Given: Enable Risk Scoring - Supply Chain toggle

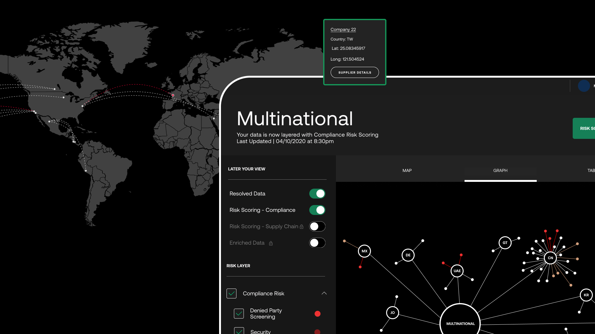Looking at the screenshot, I should (x=317, y=226).
